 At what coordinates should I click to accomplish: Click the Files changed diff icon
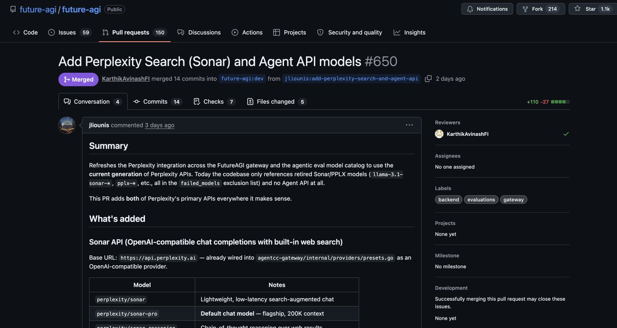[250, 101]
